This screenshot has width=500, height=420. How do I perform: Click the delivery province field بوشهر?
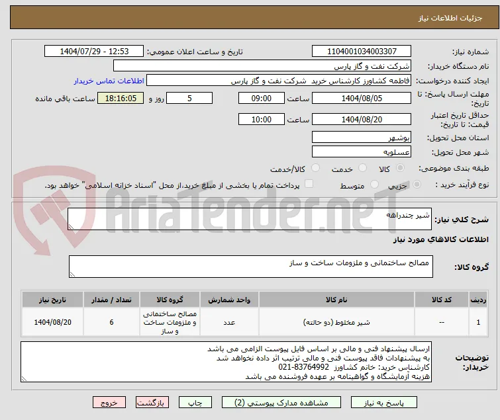click(362, 137)
